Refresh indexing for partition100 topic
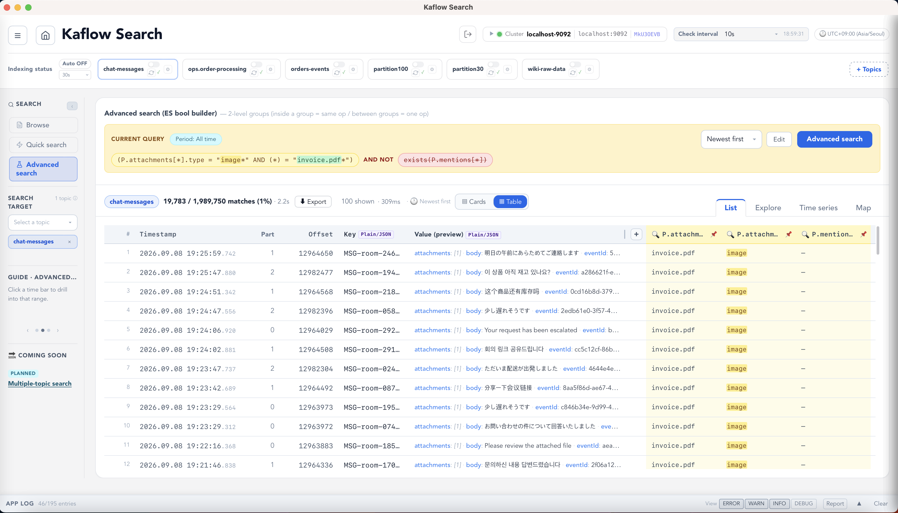The height and width of the screenshot is (513, 898). coord(416,72)
